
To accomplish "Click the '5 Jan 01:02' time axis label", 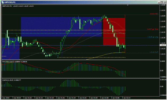I will pyautogui.click(x=28, y=98).
